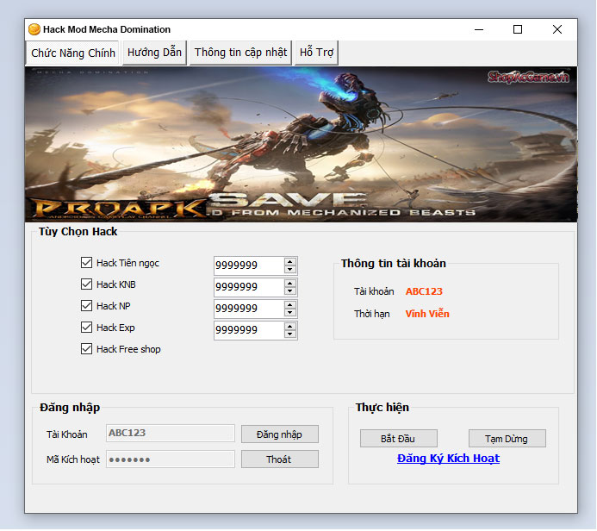
Task: Toggle the Hack KNB checkbox
Action: 86,284
